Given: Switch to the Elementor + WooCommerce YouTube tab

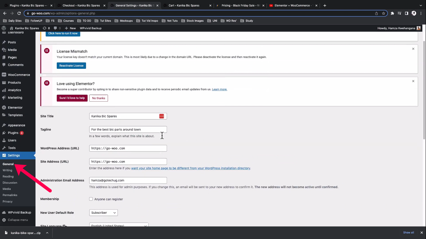Looking at the screenshot, I should (x=293, y=6).
